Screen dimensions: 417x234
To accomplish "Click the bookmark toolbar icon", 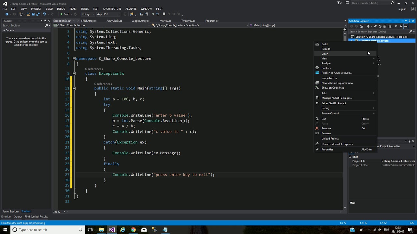I will point(164,14).
